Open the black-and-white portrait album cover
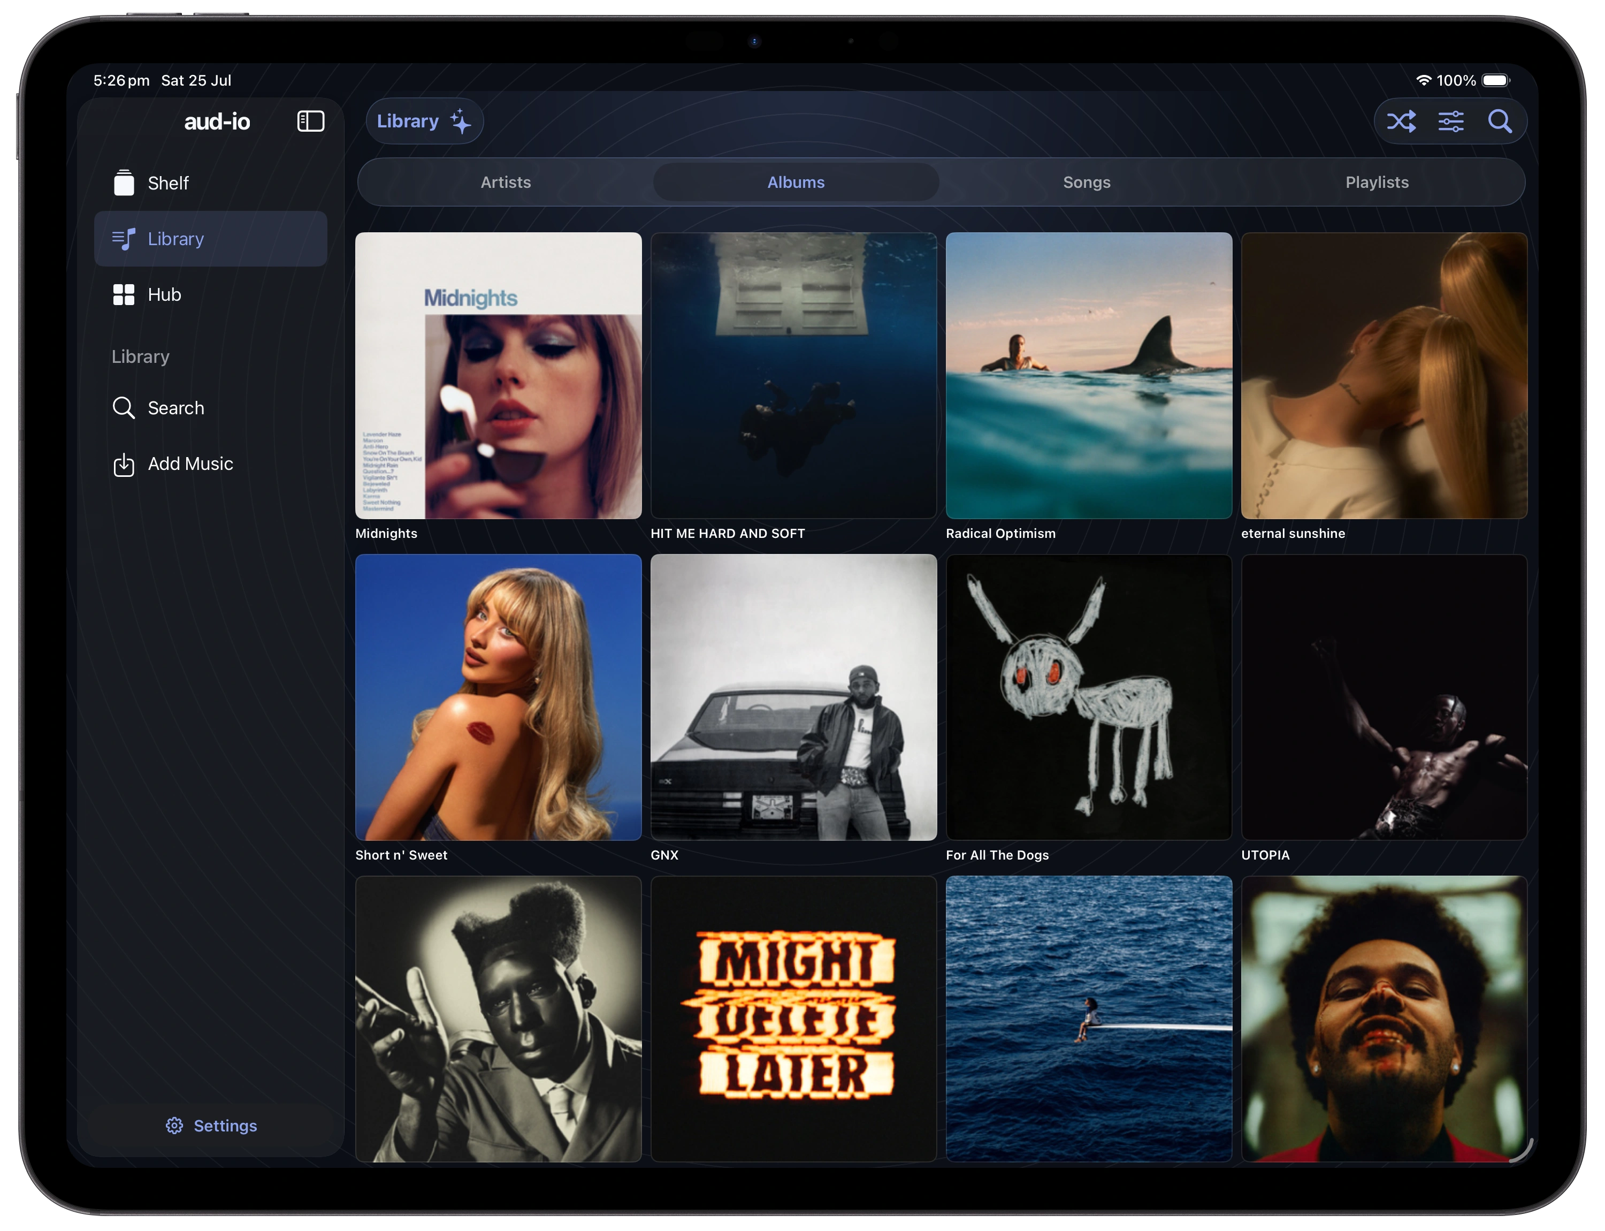The image size is (1605, 1231). click(498, 1019)
